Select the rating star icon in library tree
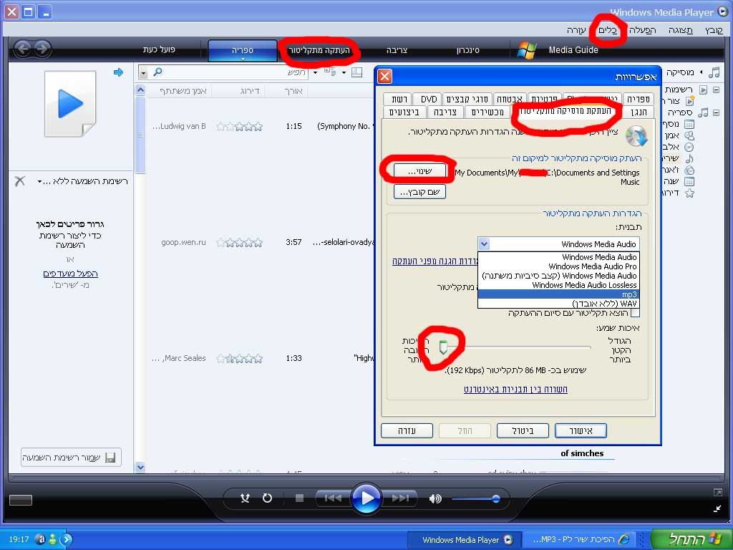The image size is (733, 550). click(x=689, y=193)
